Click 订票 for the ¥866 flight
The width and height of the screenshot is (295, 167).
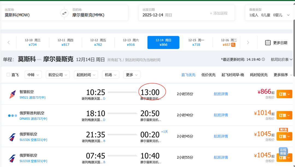pos(284,94)
